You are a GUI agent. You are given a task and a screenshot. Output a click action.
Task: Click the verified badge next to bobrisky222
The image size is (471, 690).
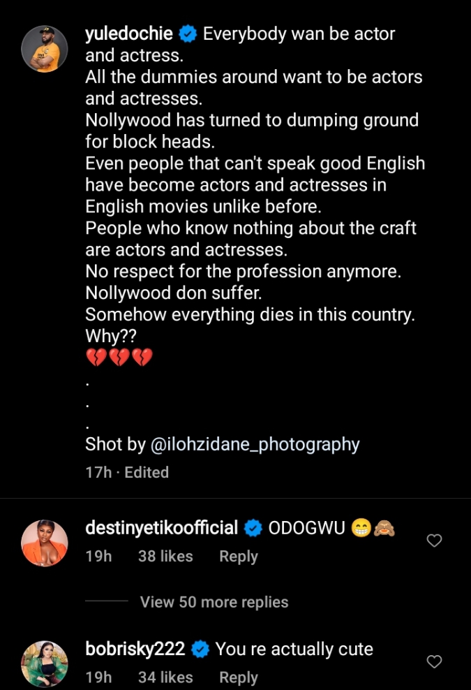[200, 649]
